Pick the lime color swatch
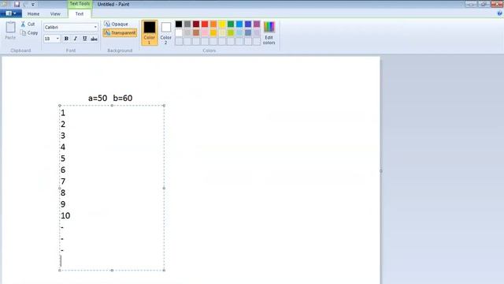 click(x=231, y=33)
